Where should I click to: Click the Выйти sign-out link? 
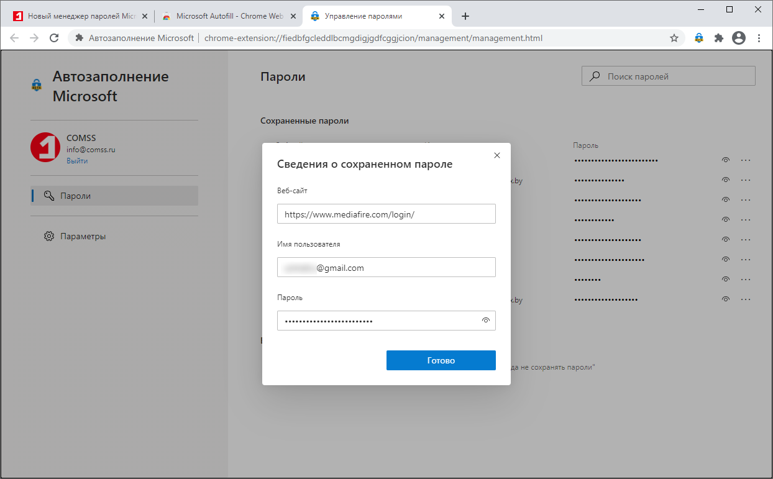point(77,161)
